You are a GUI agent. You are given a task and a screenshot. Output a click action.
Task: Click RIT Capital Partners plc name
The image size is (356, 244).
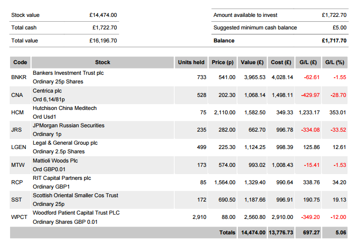point(62,178)
